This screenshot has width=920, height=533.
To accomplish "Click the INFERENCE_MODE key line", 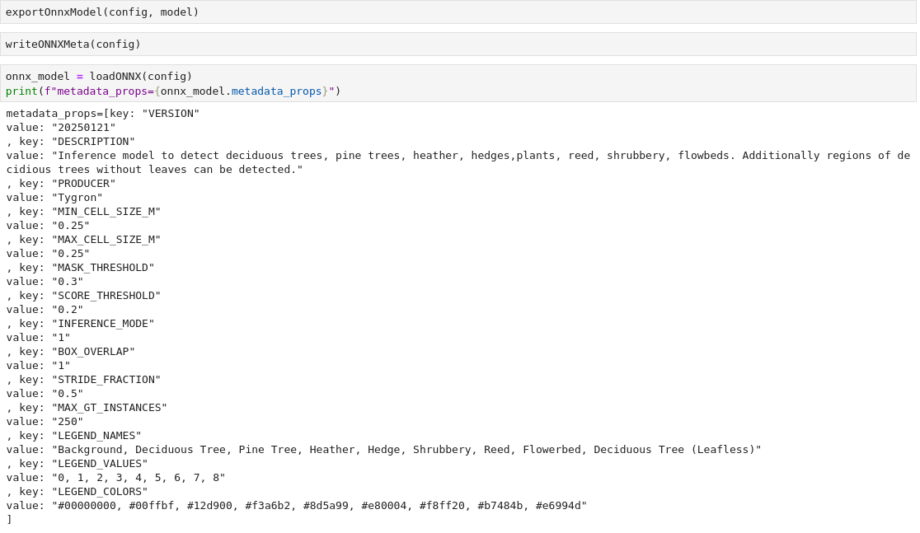I will [102, 324].
